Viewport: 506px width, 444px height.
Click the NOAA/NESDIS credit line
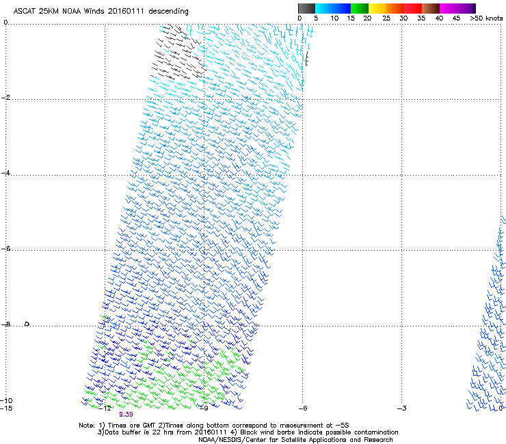click(295, 440)
